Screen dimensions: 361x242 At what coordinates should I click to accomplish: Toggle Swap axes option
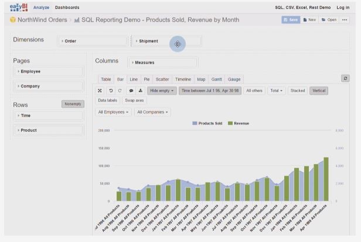(134, 101)
